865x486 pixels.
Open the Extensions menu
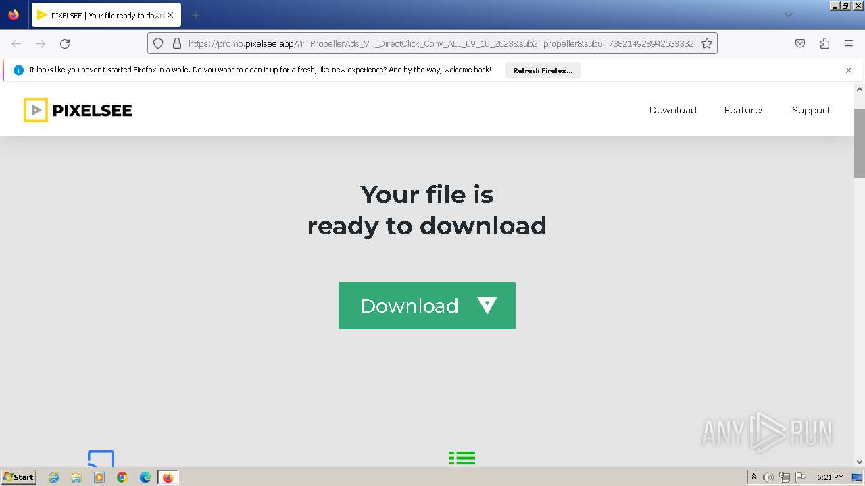click(x=824, y=43)
